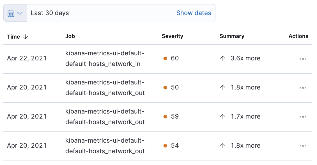
Task: Click the up arrow beside 1.7x more
Action: pos(223,117)
